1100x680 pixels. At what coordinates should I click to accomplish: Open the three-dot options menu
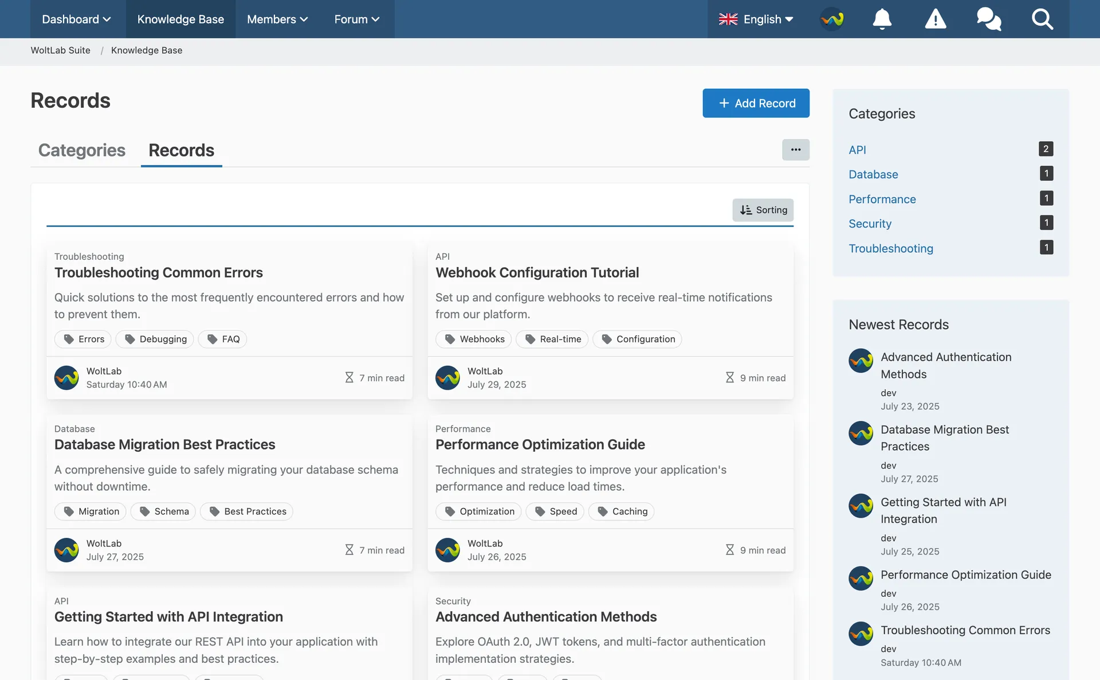point(796,150)
